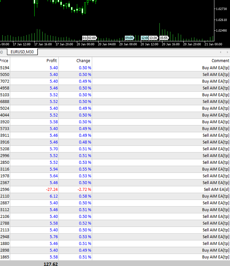The height and width of the screenshot is (266, 230).
Task: Click the price cell ending 1865
Action: [x=5, y=257]
